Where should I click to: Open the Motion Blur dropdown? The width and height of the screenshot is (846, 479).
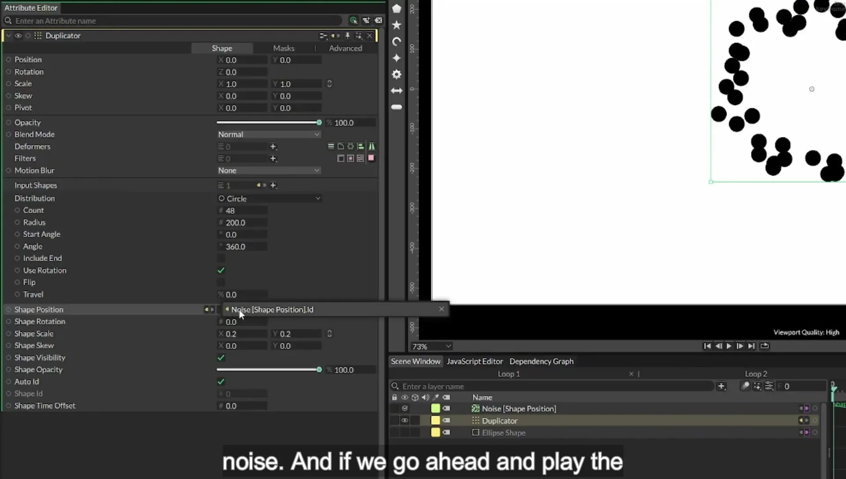[x=269, y=170]
